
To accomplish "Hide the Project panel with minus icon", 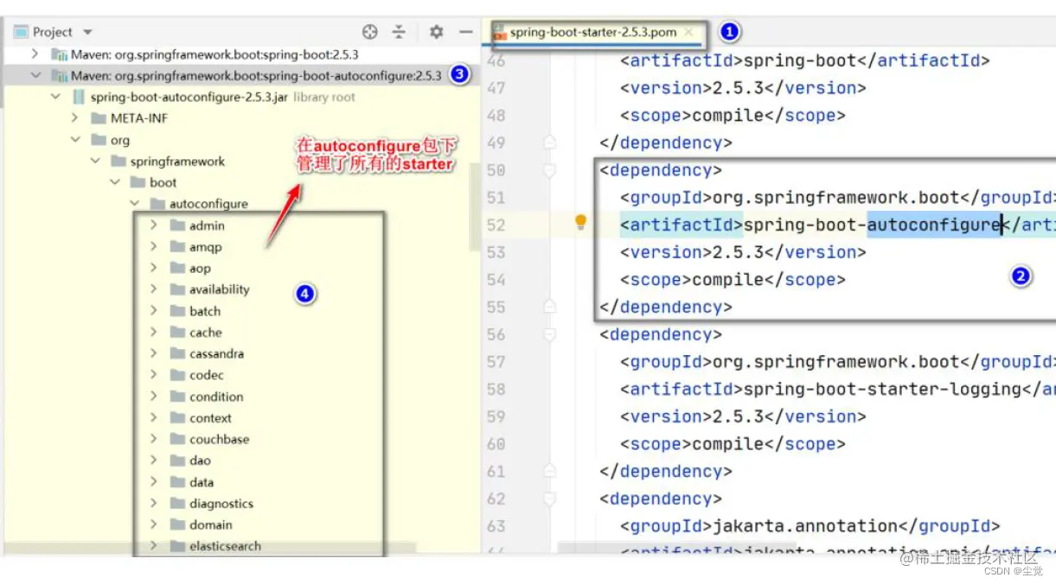I will click(465, 32).
